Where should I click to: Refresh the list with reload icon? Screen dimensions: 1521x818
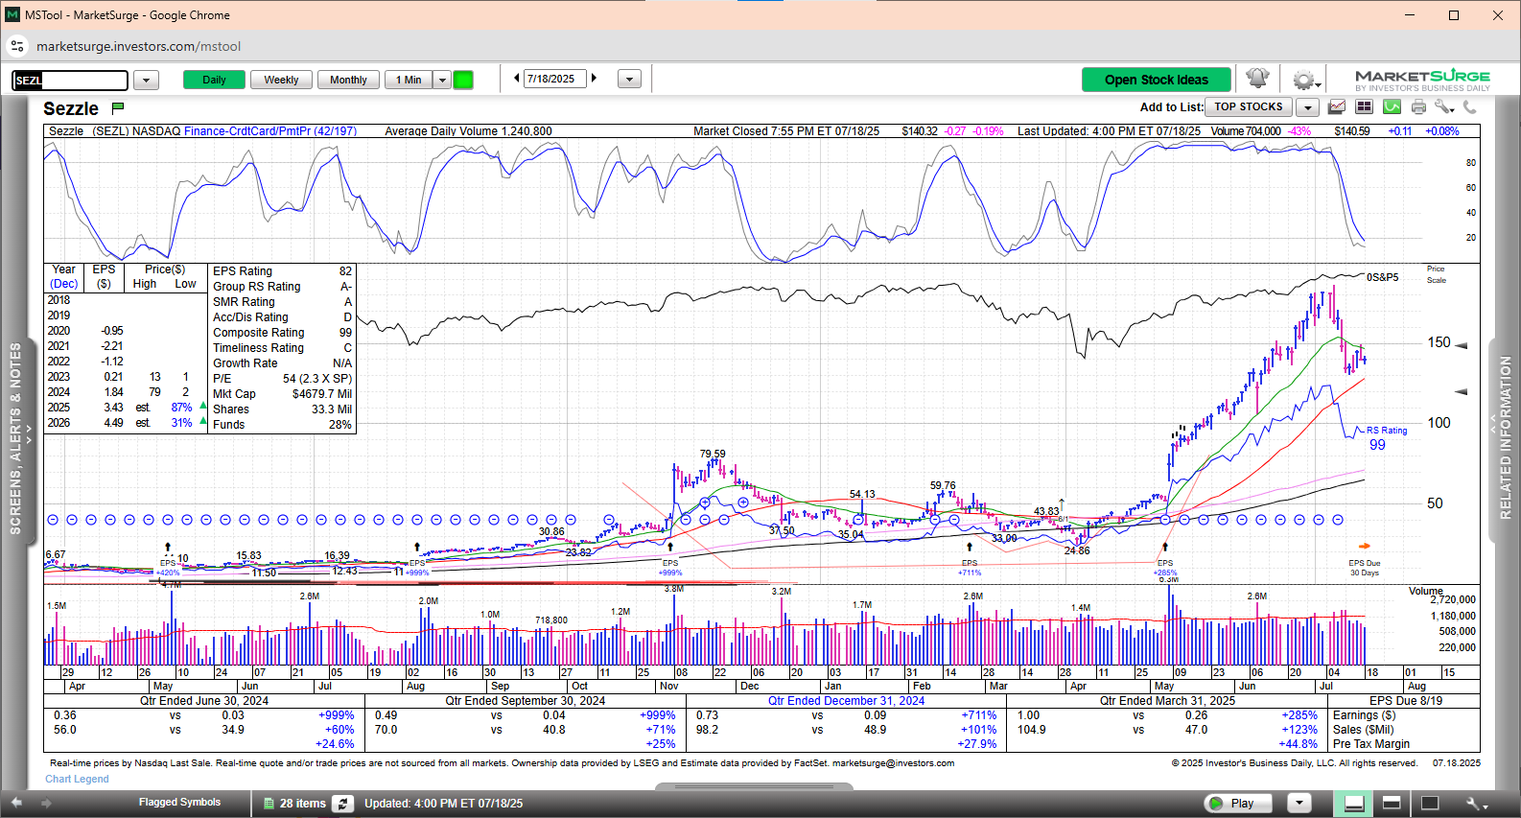342,804
